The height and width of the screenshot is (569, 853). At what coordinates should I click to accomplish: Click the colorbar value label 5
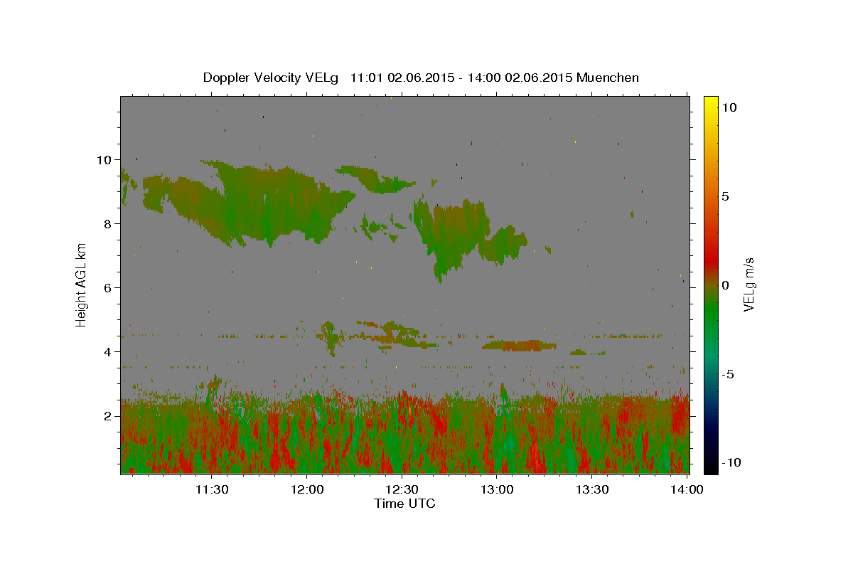pyautogui.click(x=725, y=196)
